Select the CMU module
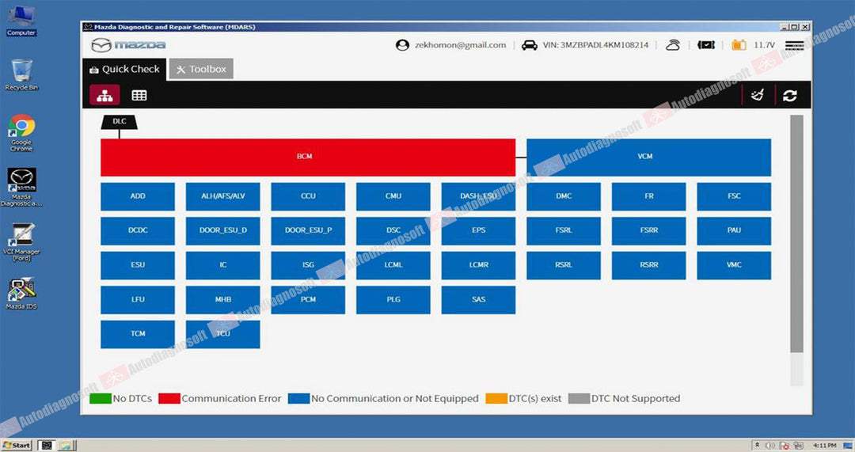This screenshot has height=452, width=855. [393, 196]
